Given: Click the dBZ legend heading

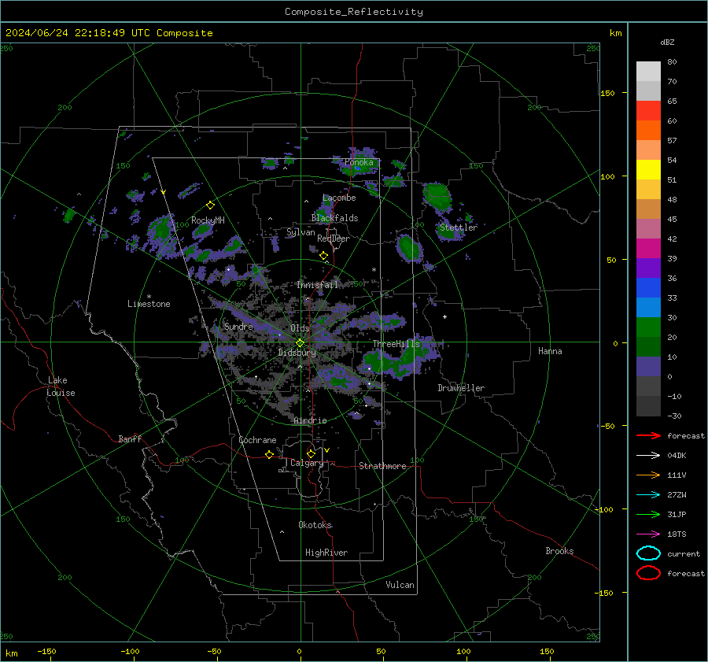Looking at the screenshot, I should point(667,43).
